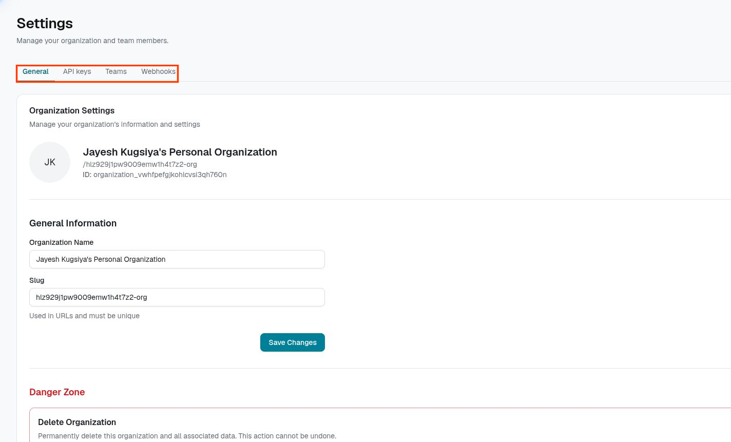Open the General settings tab
The width and height of the screenshot is (731, 442).
point(35,72)
